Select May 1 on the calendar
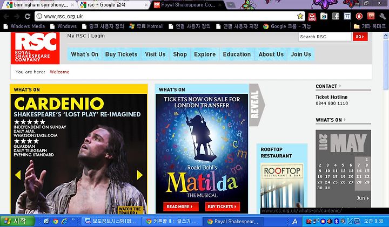The height and width of the screenshot is (227, 389). pyautogui.click(x=367, y=160)
